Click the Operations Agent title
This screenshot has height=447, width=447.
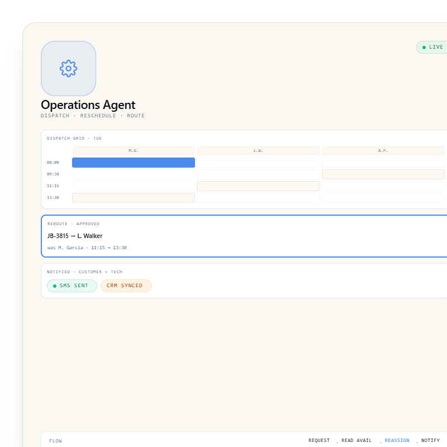pyautogui.click(x=88, y=105)
